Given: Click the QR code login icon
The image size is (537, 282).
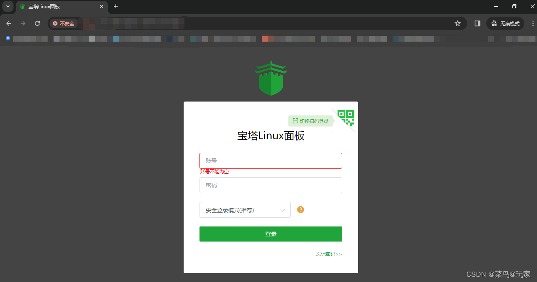Looking at the screenshot, I should click(345, 118).
